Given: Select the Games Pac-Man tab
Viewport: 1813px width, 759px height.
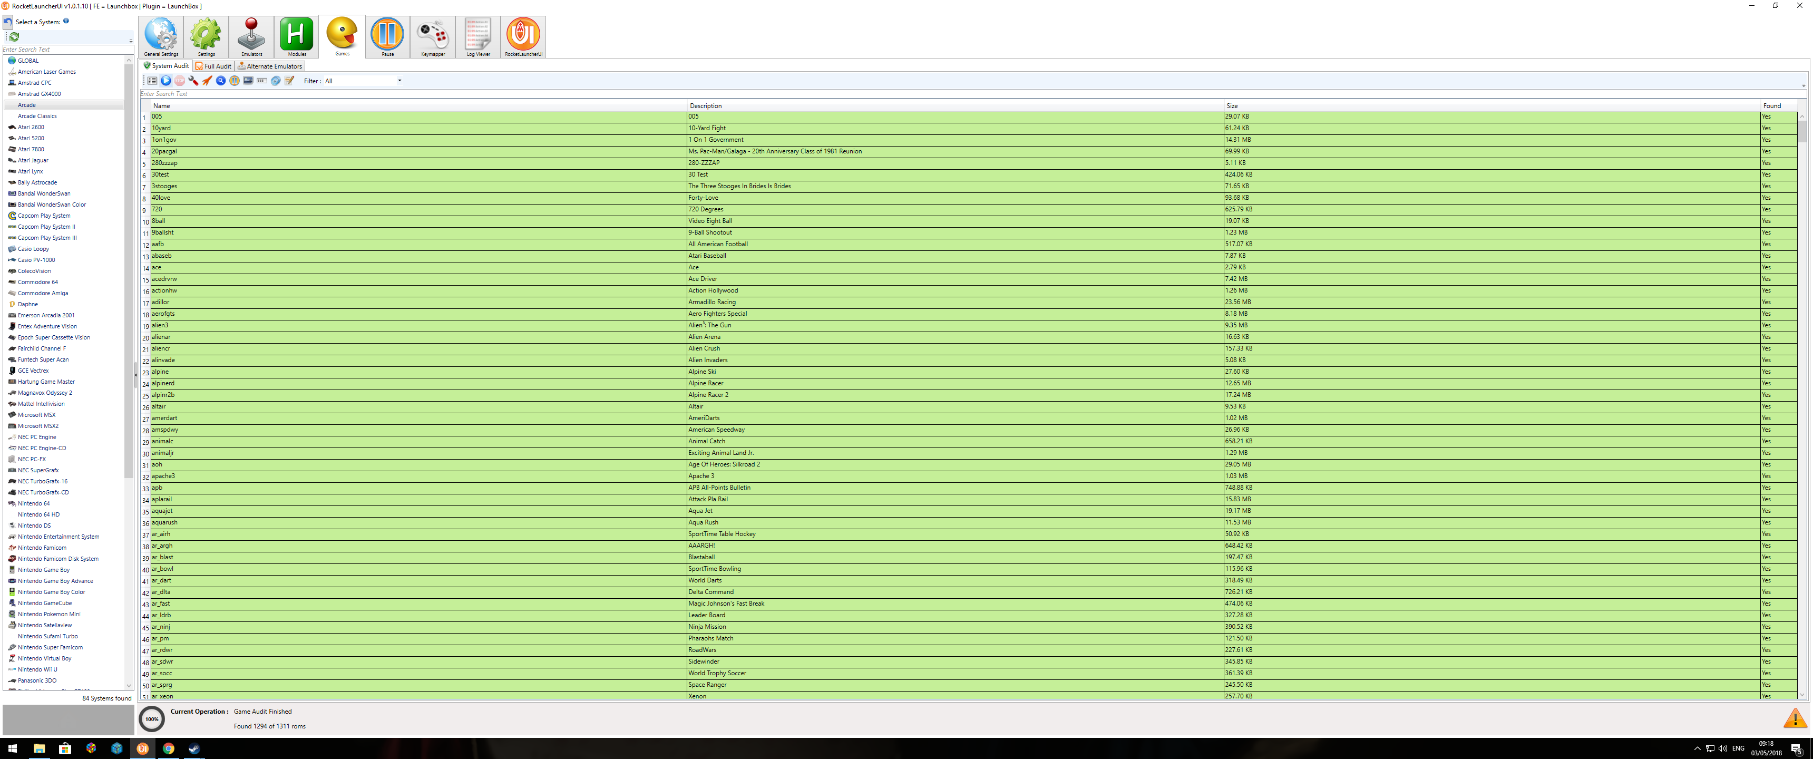Looking at the screenshot, I should pos(342,36).
